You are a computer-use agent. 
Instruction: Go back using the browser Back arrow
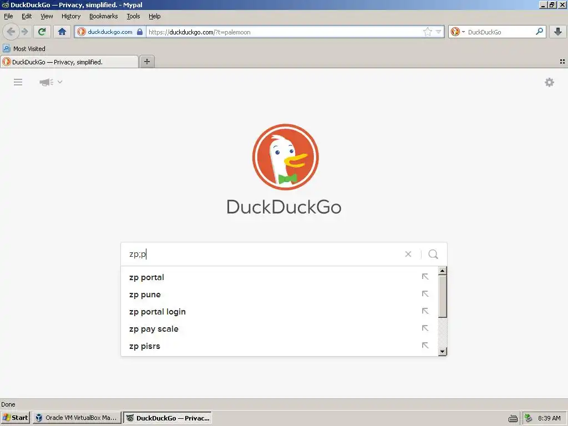11,32
